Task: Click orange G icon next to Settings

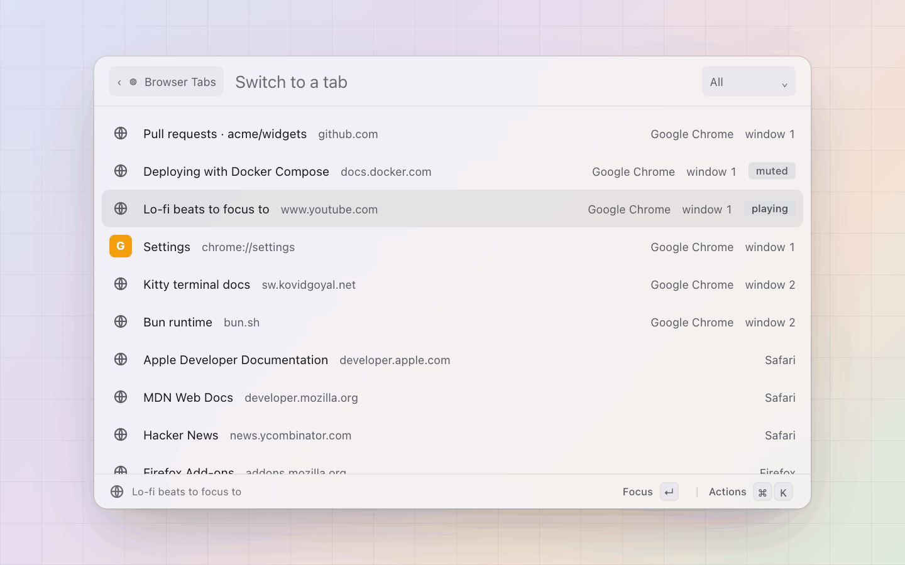Action: tap(121, 246)
